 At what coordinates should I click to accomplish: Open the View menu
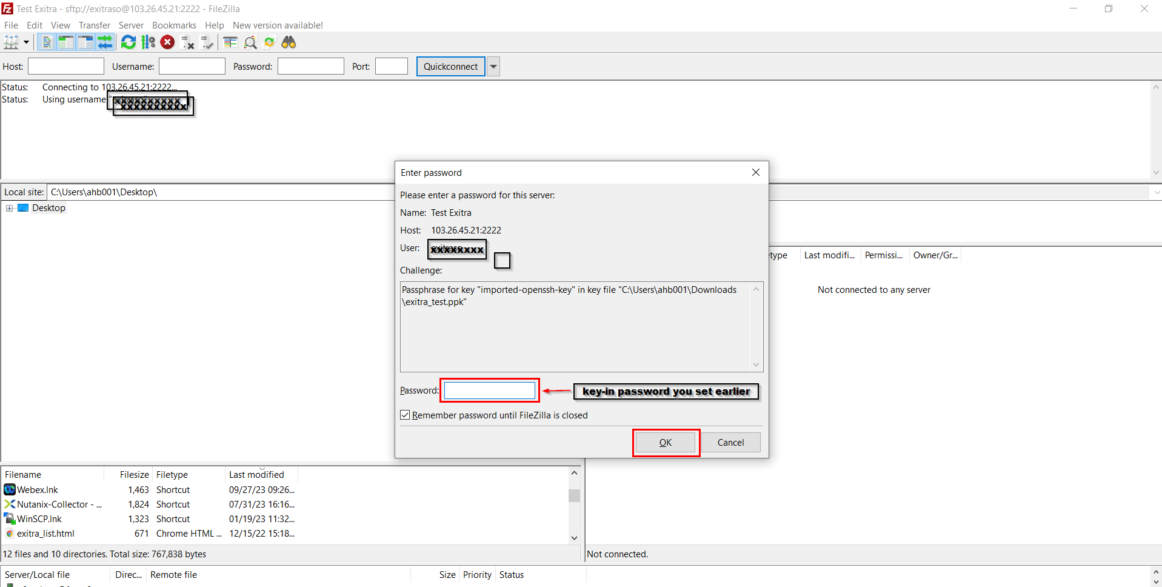(61, 25)
